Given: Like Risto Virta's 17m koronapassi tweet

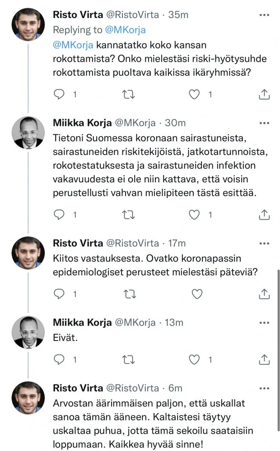Looking at the screenshot, I should coord(197,294).
